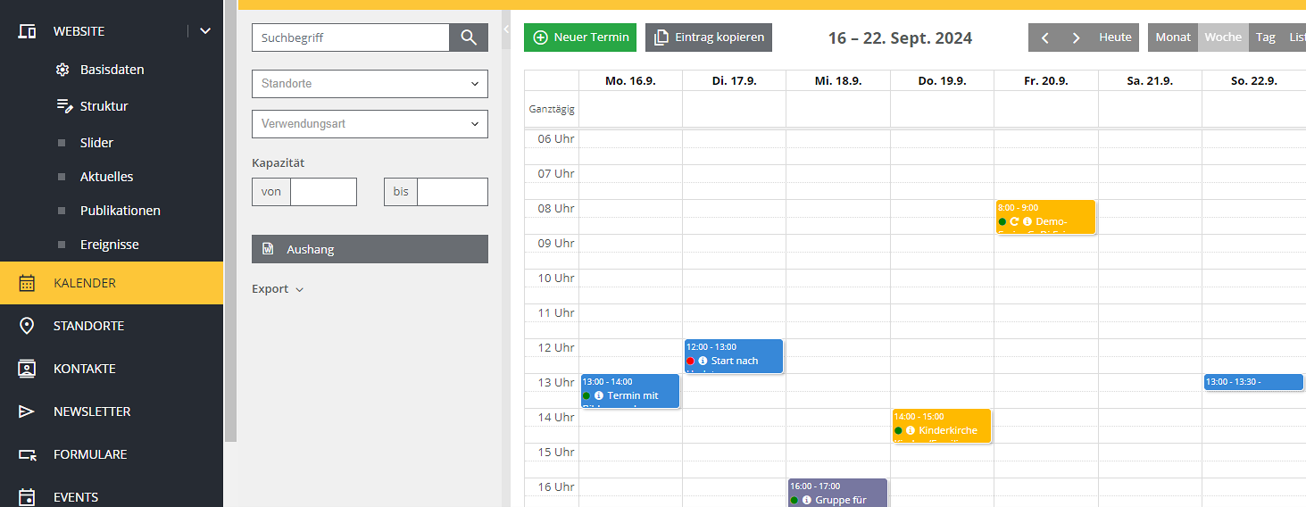The width and height of the screenshot is (1306, 507).
Task: Click the Neuer Termin button
Action: [x=580, y=37]
